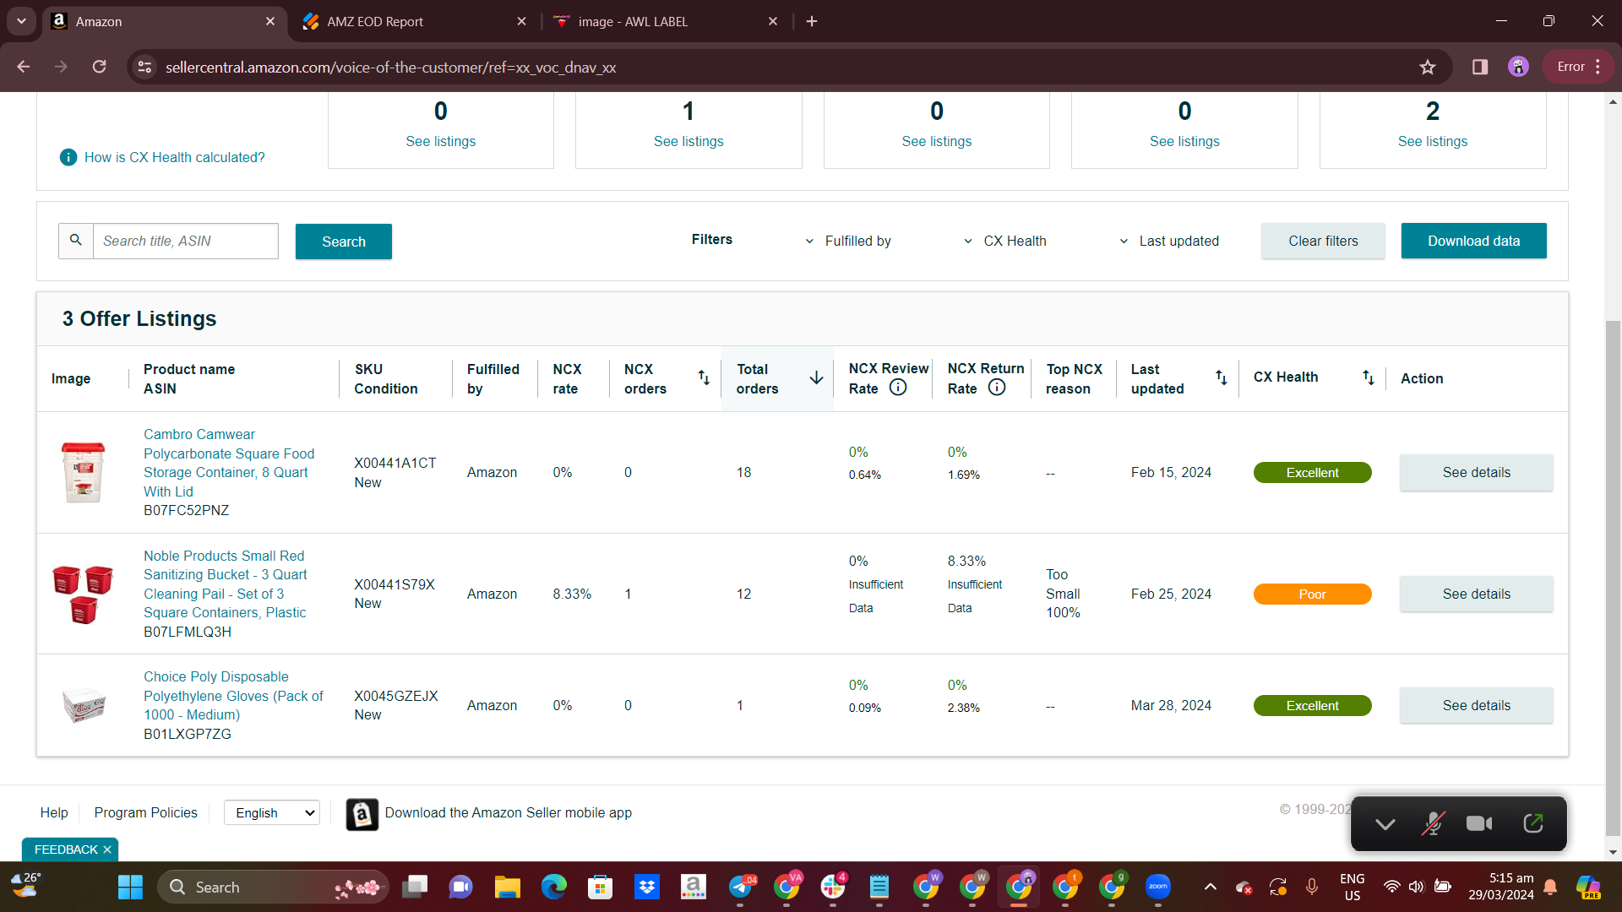
Task: Open the tab search chevron
Action: pos(21,21)
